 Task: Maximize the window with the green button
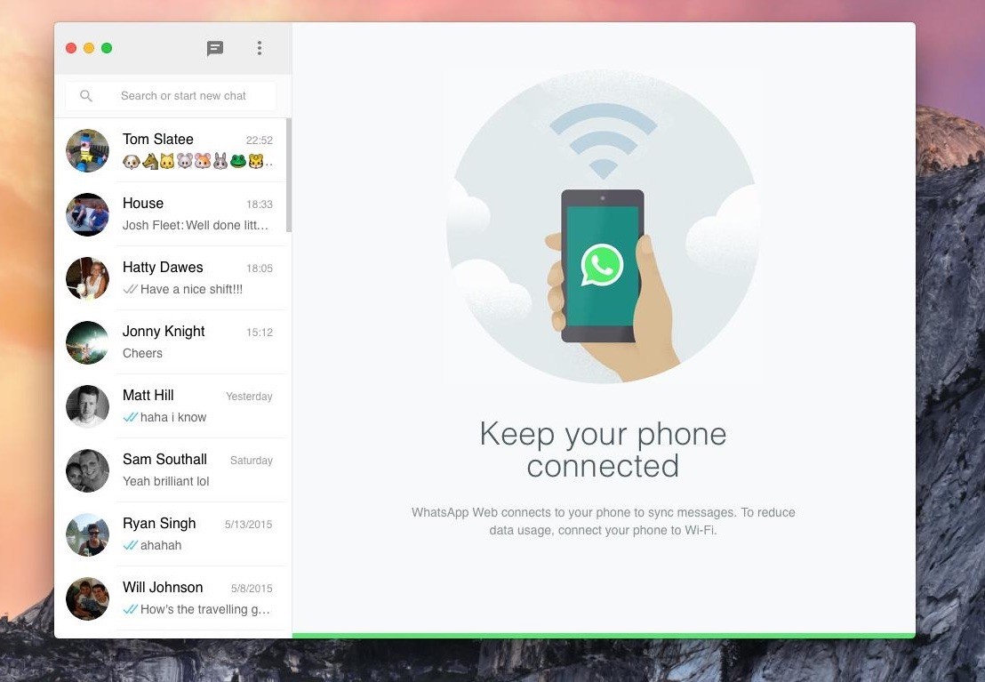point(107,48)
